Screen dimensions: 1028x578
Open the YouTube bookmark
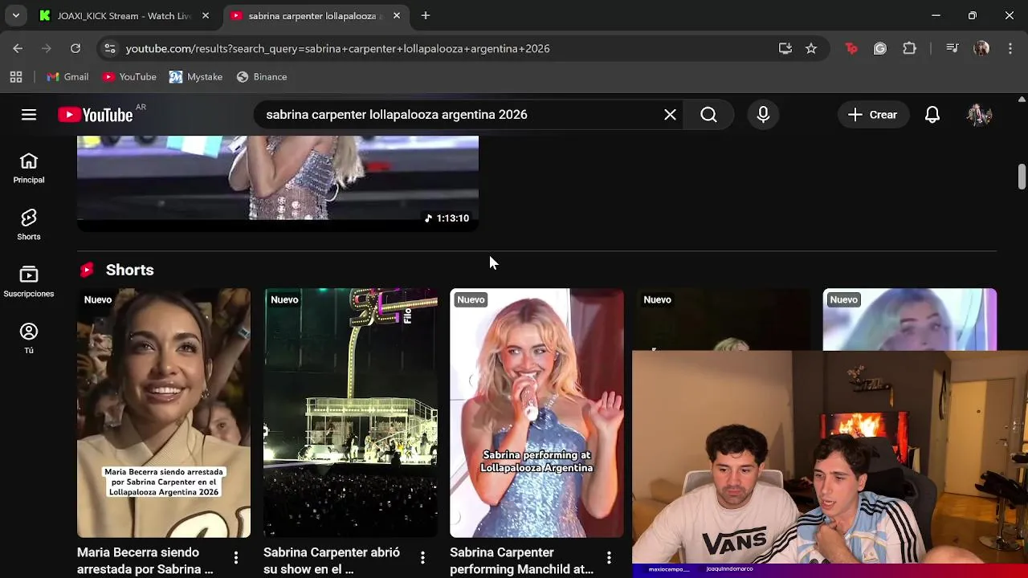click(x=129, y=77)
